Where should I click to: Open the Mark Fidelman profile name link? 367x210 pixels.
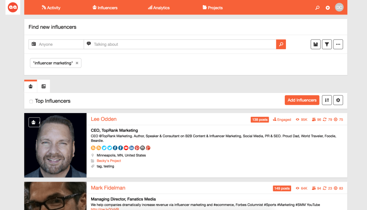(108, 188)
